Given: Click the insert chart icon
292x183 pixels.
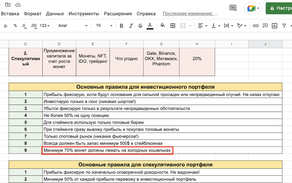Looking at the screenshot, I should 274,26.
